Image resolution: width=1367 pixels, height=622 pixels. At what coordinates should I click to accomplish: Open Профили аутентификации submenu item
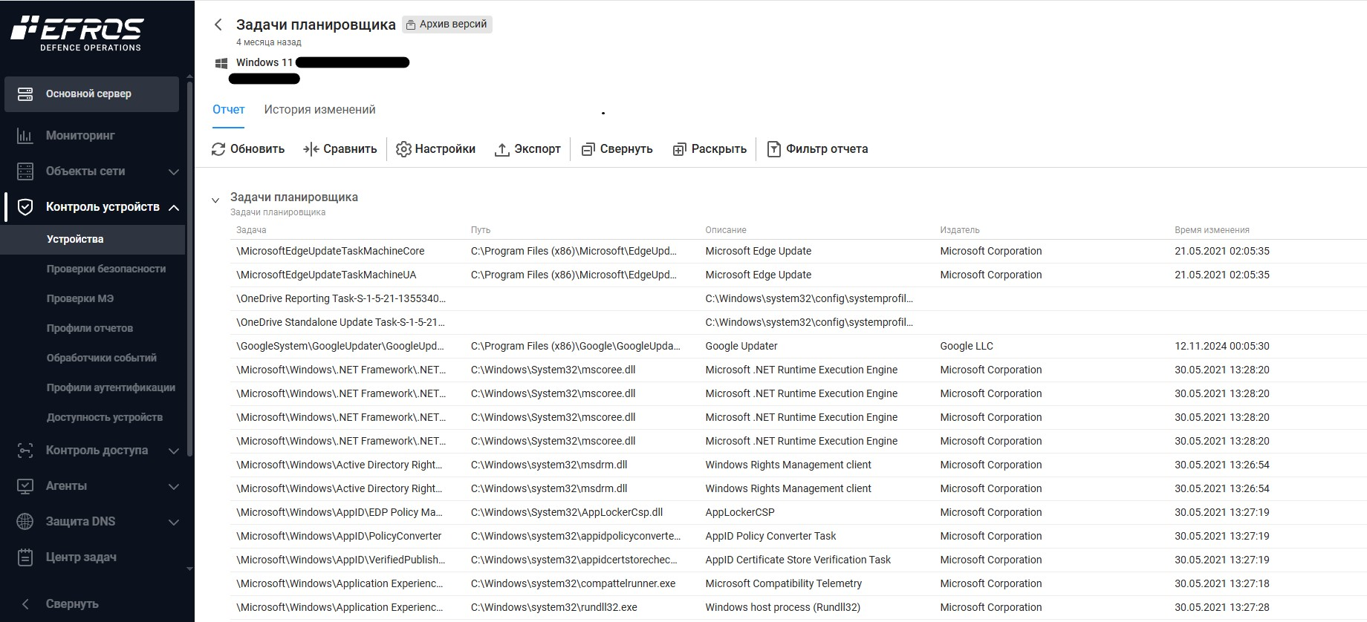click(x=111, y=387)
